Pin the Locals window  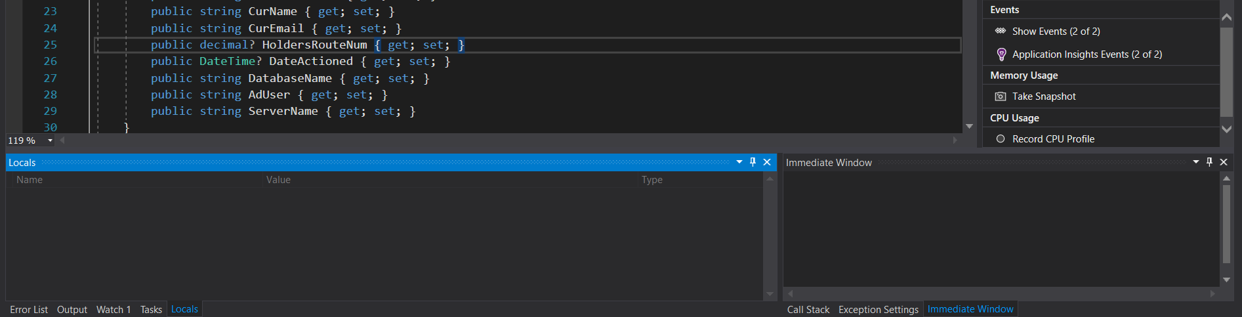753,162
